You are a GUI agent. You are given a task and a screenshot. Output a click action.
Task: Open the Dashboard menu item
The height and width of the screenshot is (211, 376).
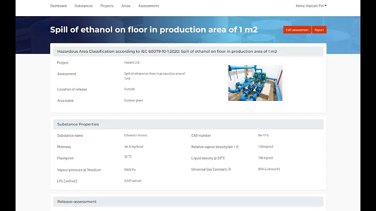tap(58, 6)
